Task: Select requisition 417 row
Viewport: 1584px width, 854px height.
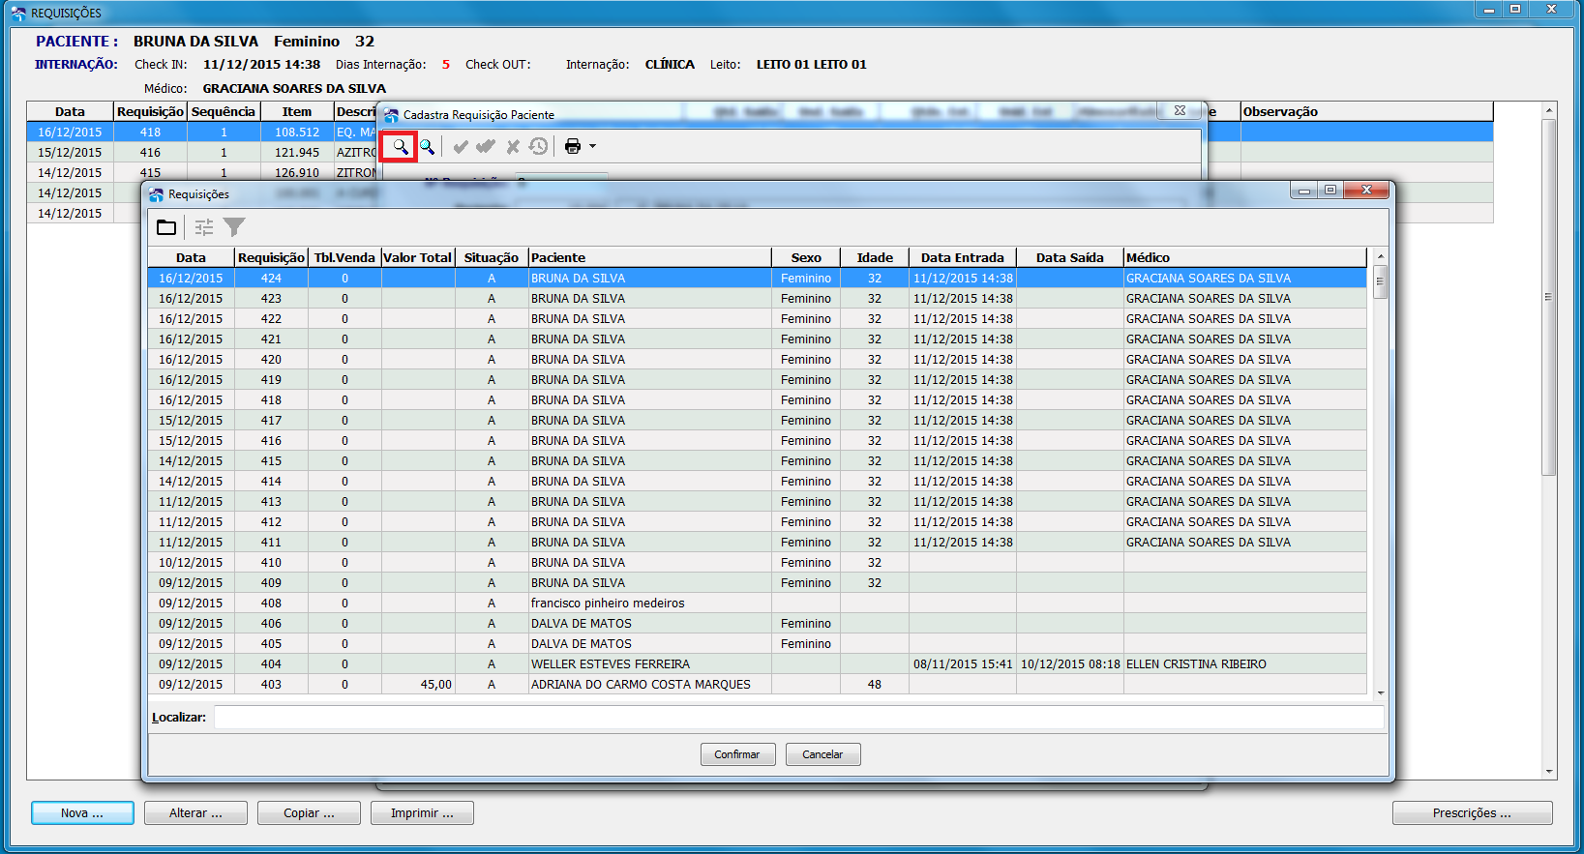Action: [757, 421]
